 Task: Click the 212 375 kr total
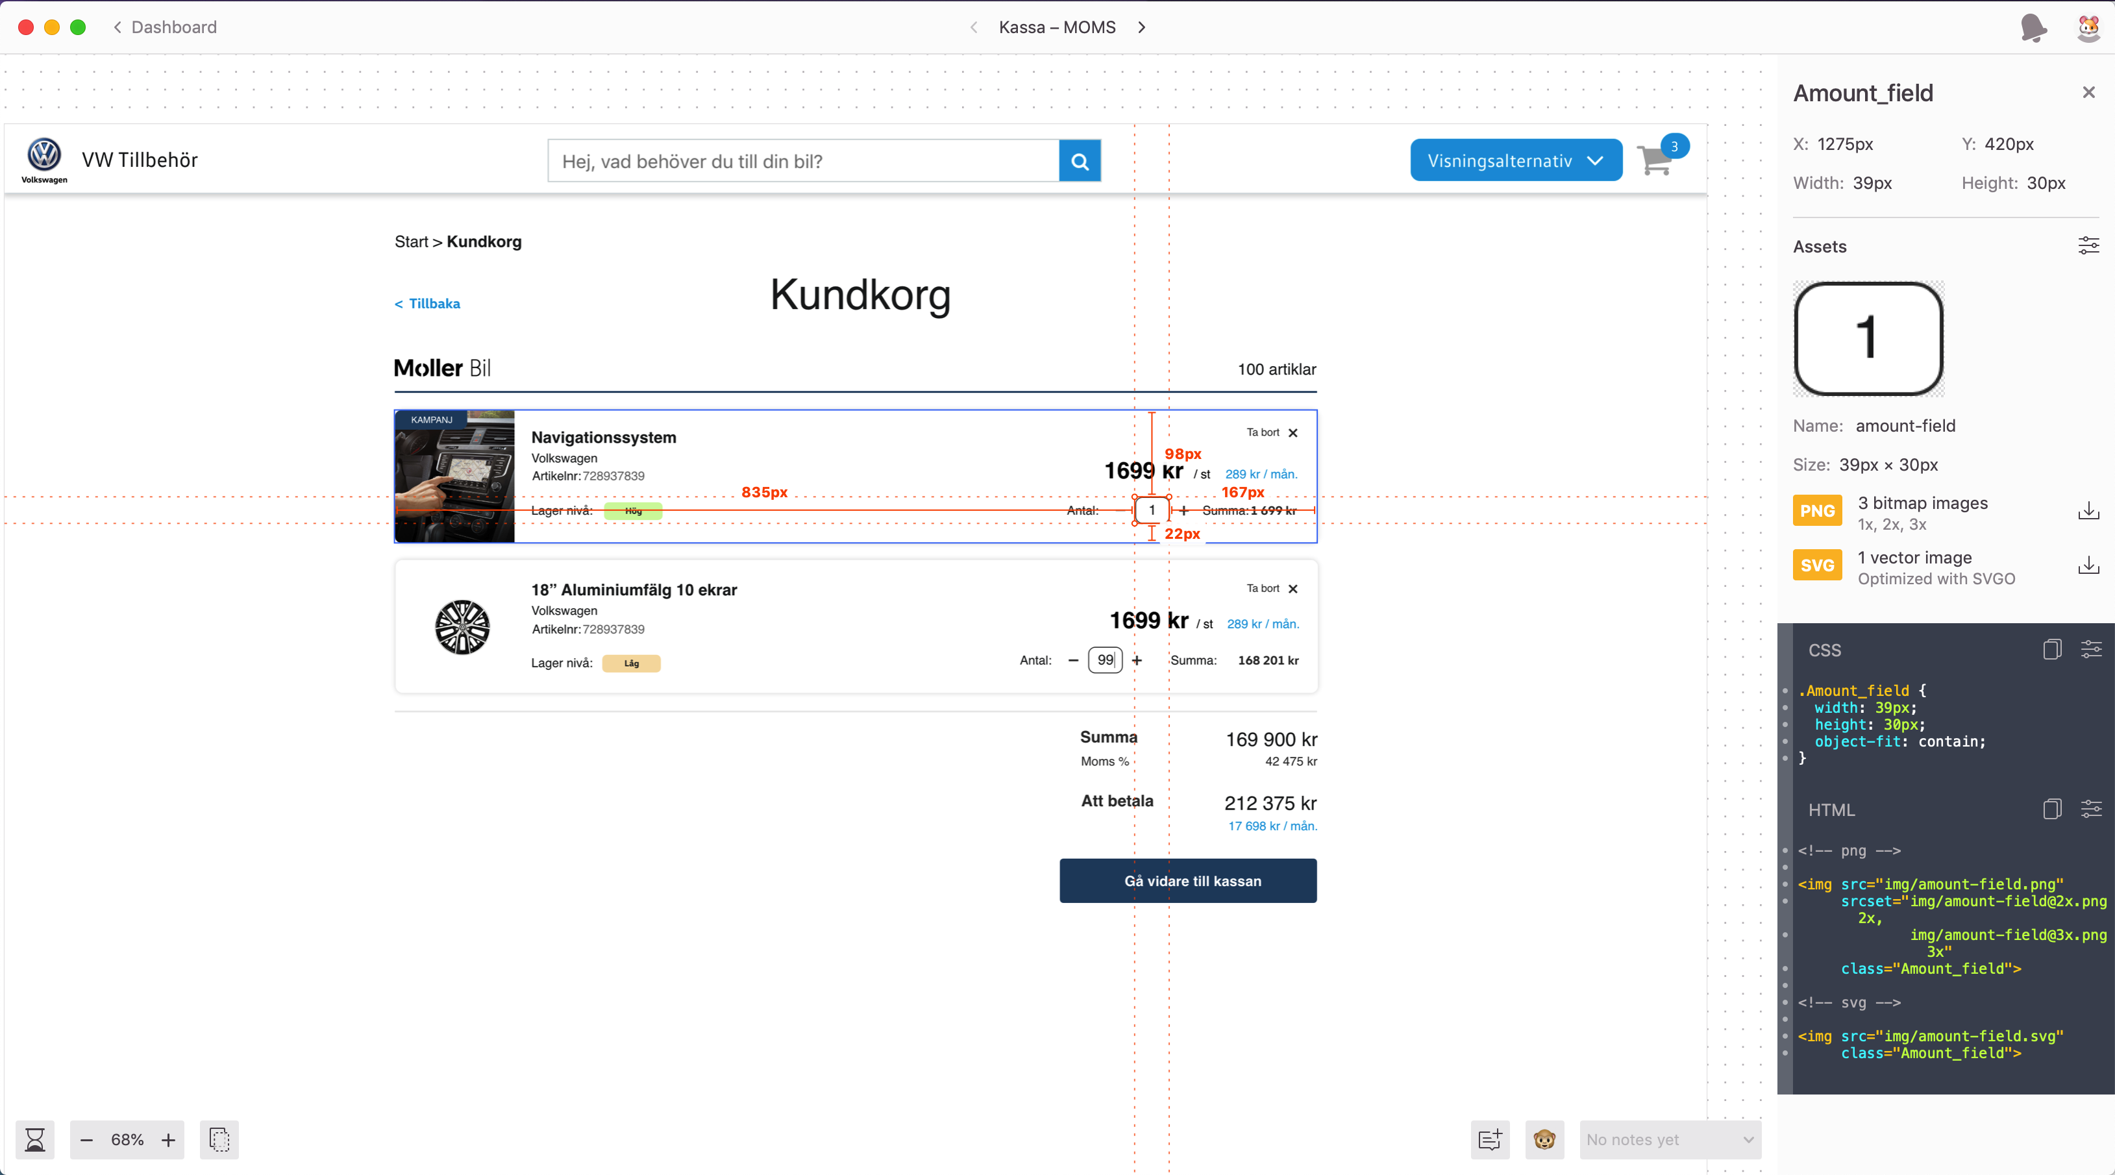point(1270,803)
